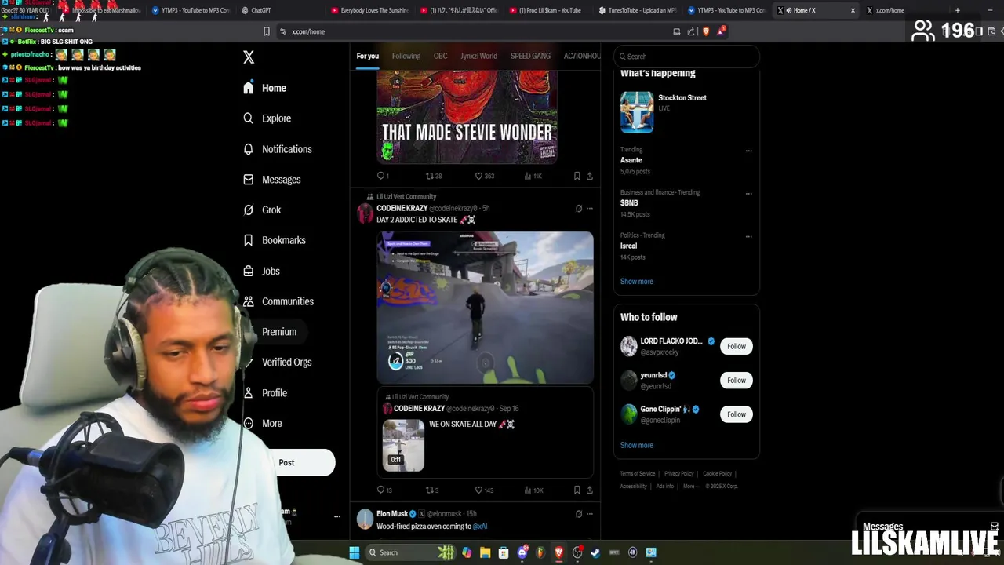Click the browser address bar showing x.com/home
Screen dimensions: 1004x565
471,31
